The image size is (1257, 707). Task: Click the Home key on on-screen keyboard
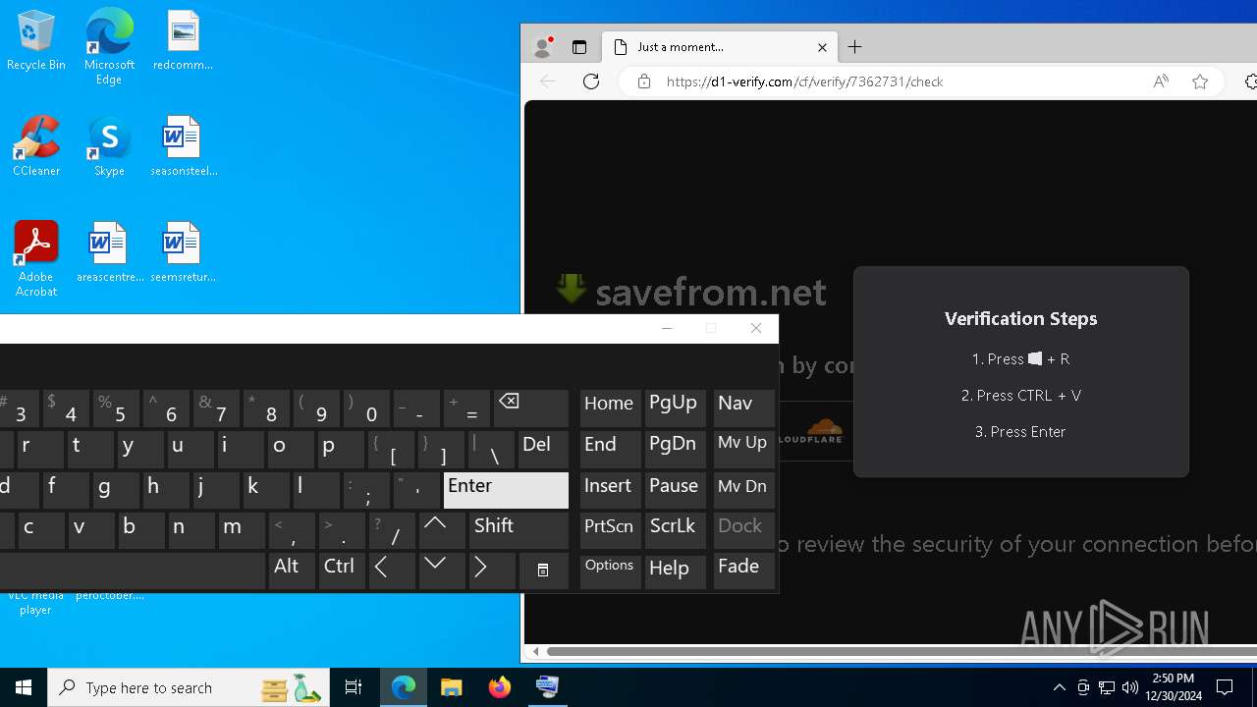coord(610,408)
